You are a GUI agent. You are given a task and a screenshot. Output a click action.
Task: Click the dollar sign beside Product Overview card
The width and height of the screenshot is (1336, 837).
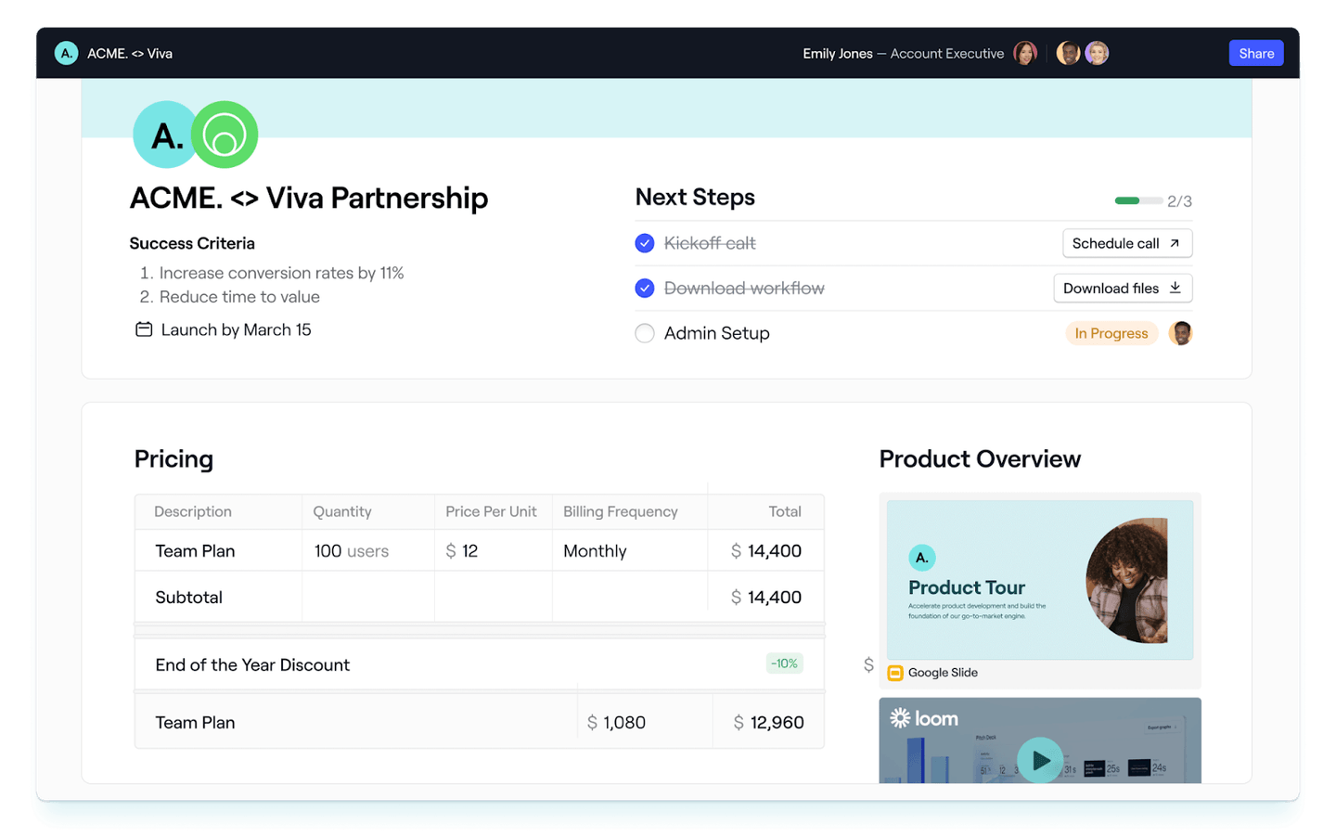[868, 664]
